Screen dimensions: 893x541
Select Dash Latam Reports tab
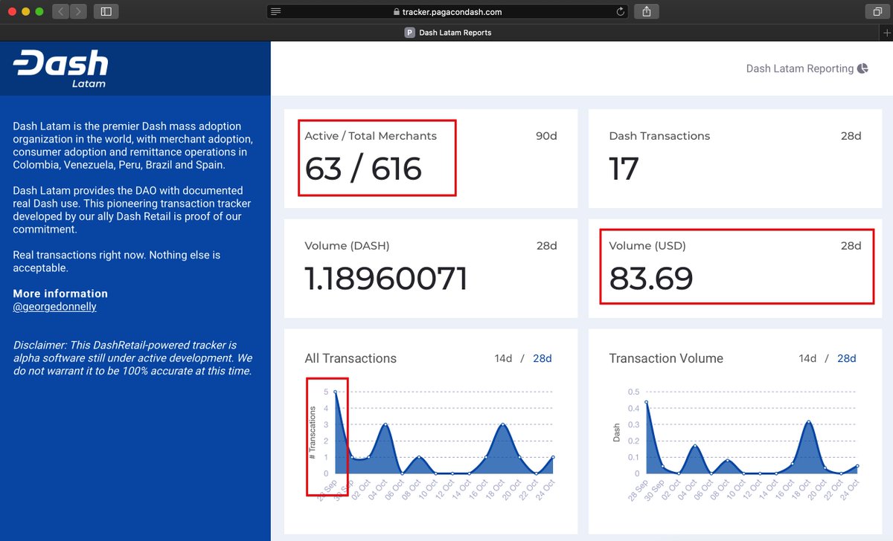pos(446,33)
